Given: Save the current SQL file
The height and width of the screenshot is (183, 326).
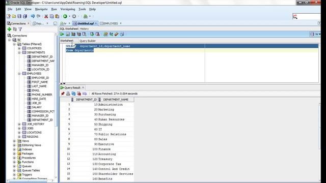Looking at the screenshot, I should pyautogui.click(x=19, y=16).
